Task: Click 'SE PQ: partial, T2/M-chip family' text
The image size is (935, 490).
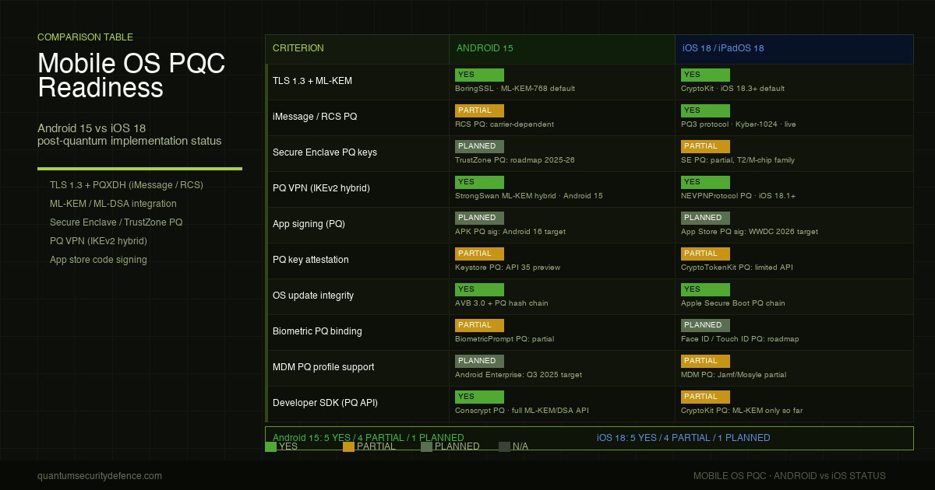Action: (x=738, y=160)
